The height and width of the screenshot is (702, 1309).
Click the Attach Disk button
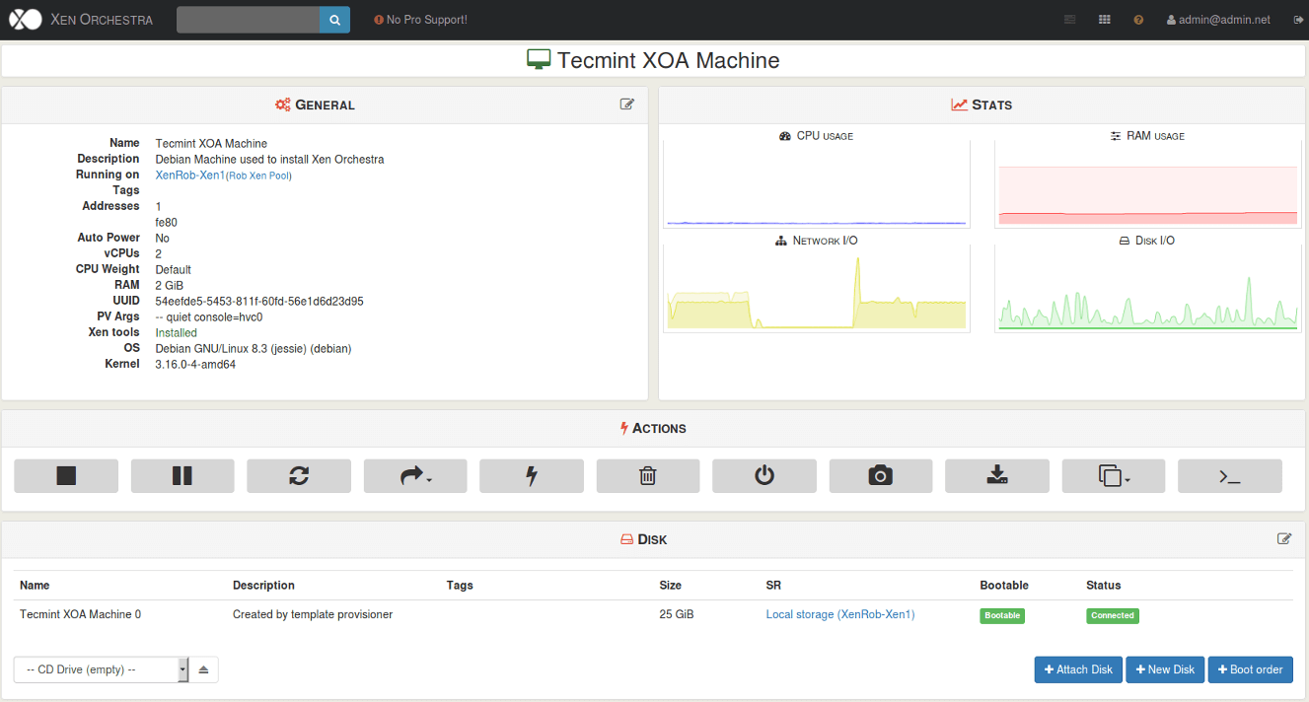pyautogui.click(x=1079, y=669)
